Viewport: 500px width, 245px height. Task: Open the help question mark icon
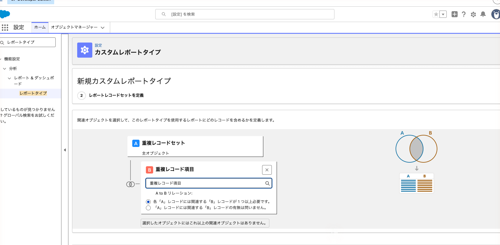464,14
